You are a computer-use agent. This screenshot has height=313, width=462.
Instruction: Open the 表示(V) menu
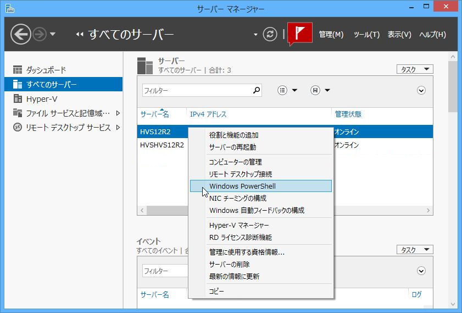tap(399, 35)
